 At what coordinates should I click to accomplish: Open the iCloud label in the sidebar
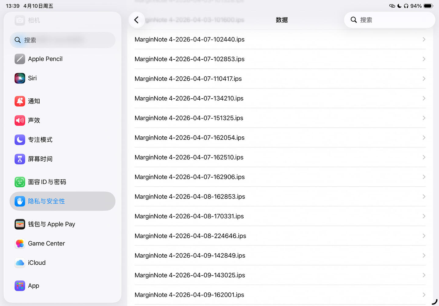pos(37,263)
